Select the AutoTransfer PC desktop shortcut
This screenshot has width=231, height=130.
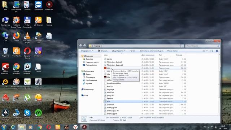coord(16,6)
